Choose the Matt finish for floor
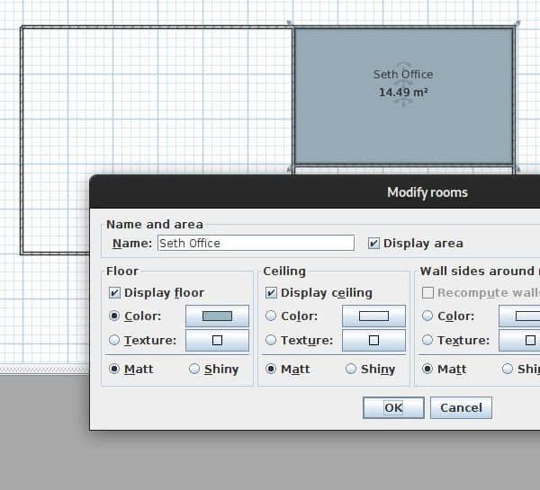540x490 pixels. coord(114,369)
